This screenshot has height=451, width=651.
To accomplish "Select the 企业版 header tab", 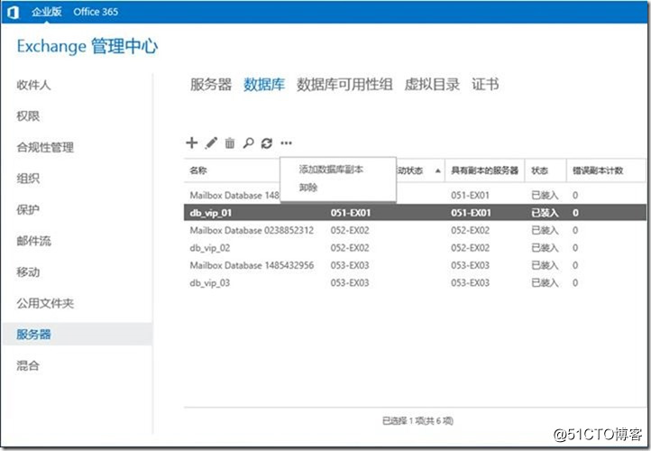I will (47, 12).
